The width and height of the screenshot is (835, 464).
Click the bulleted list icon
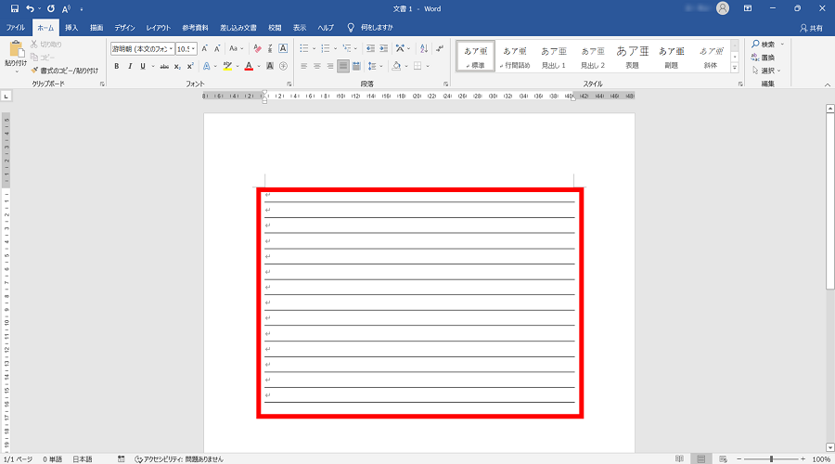304,48
